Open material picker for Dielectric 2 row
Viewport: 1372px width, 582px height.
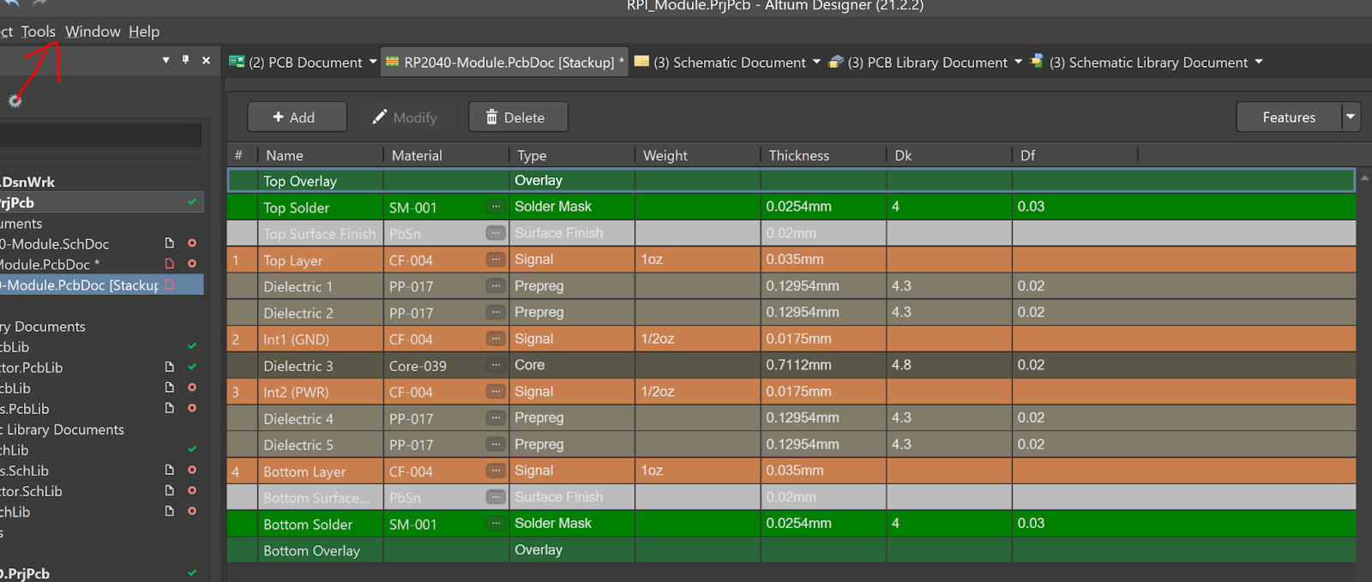point(496,312)
